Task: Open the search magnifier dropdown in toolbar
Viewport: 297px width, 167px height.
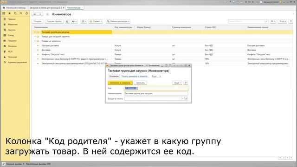Action: tap(273, 21)
